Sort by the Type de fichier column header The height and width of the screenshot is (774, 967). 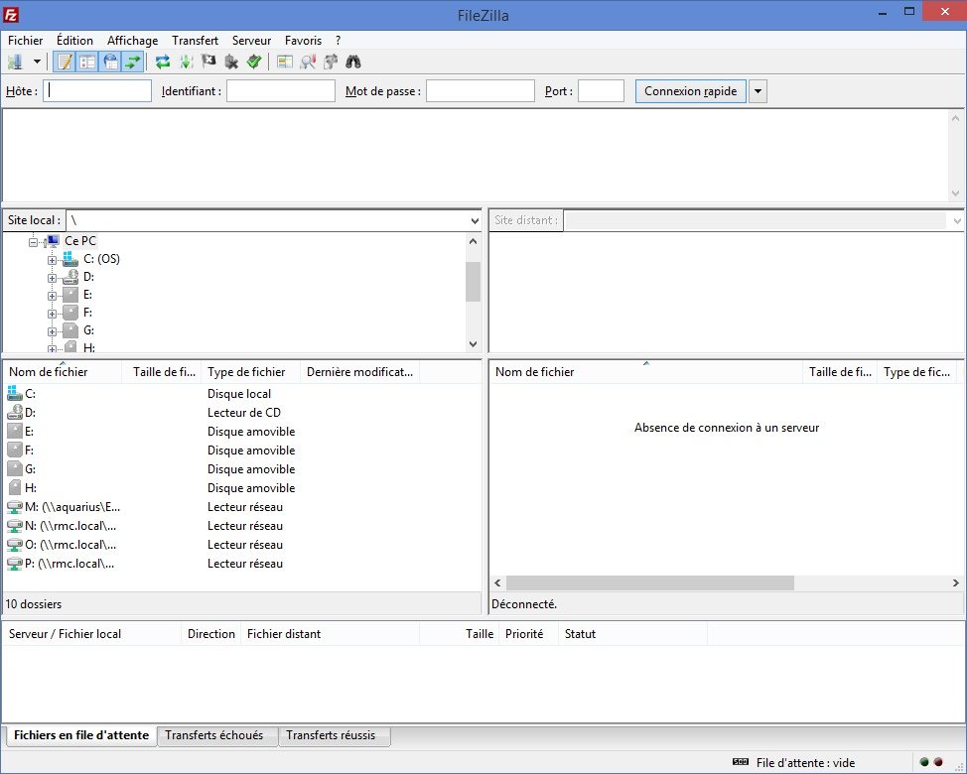click(250, 372)
